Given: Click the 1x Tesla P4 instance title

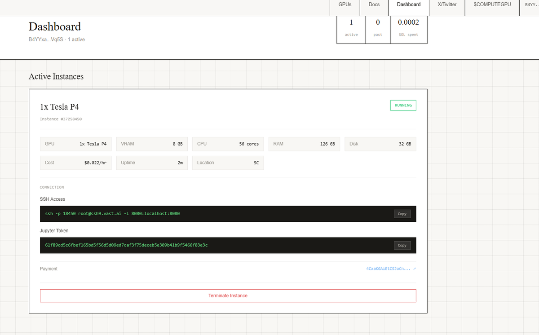Looking at the screenshot, I should pos(60,107).
